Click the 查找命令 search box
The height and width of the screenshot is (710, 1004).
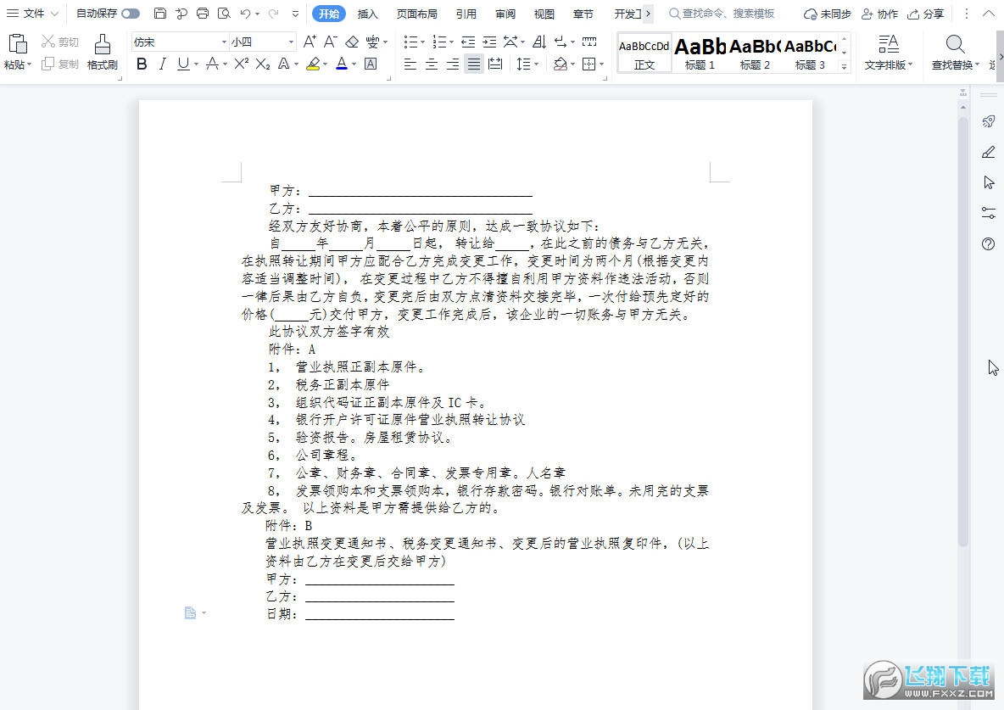722,14
